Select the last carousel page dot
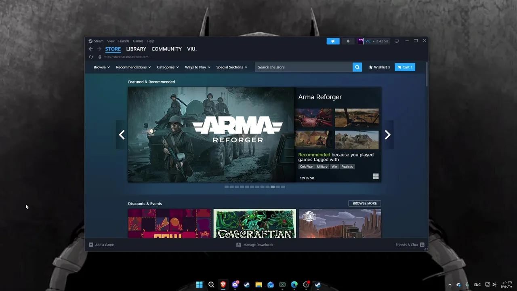Screen dimensions: 517x291 click(x=283, y=187)
